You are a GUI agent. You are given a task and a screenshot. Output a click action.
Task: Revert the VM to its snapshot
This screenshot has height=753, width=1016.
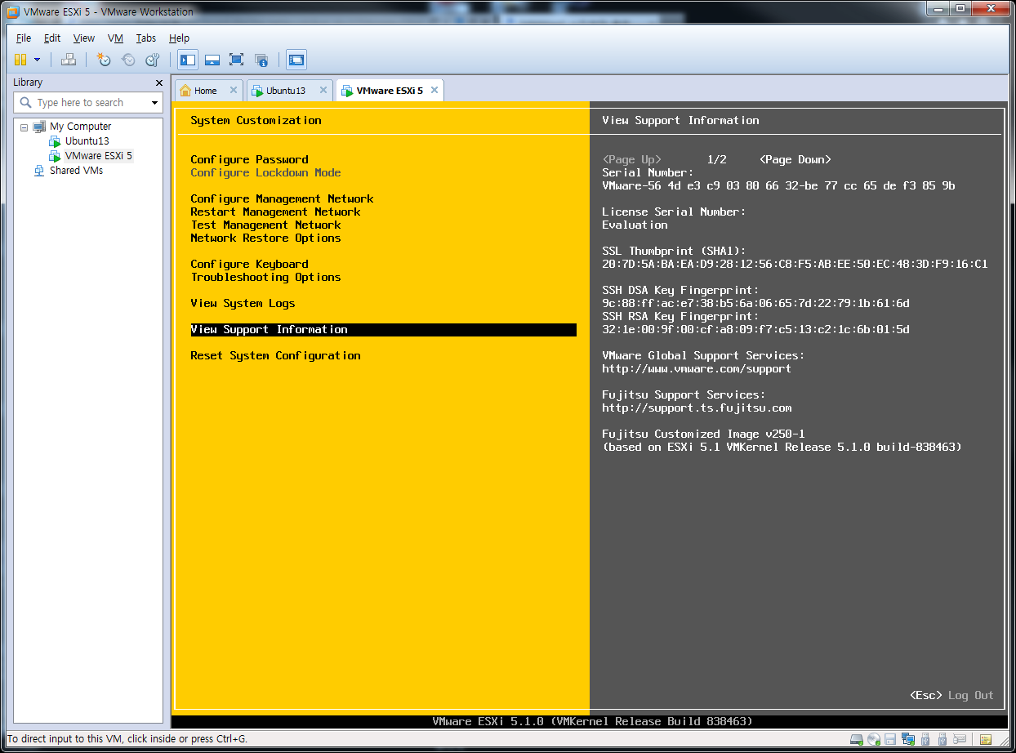point(128,60)
